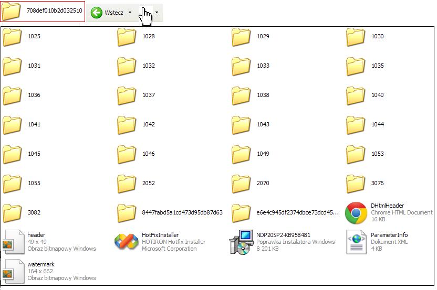The height and width of the screenshot is (290, 437).
Task: Select the 1036 folder icon
Action: (x=12, y=95)
